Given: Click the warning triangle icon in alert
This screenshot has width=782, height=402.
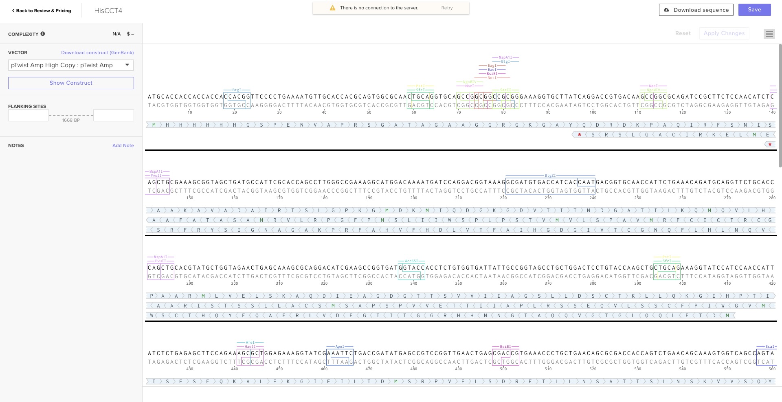Looking at the screenshot, I should pos(332,8).
